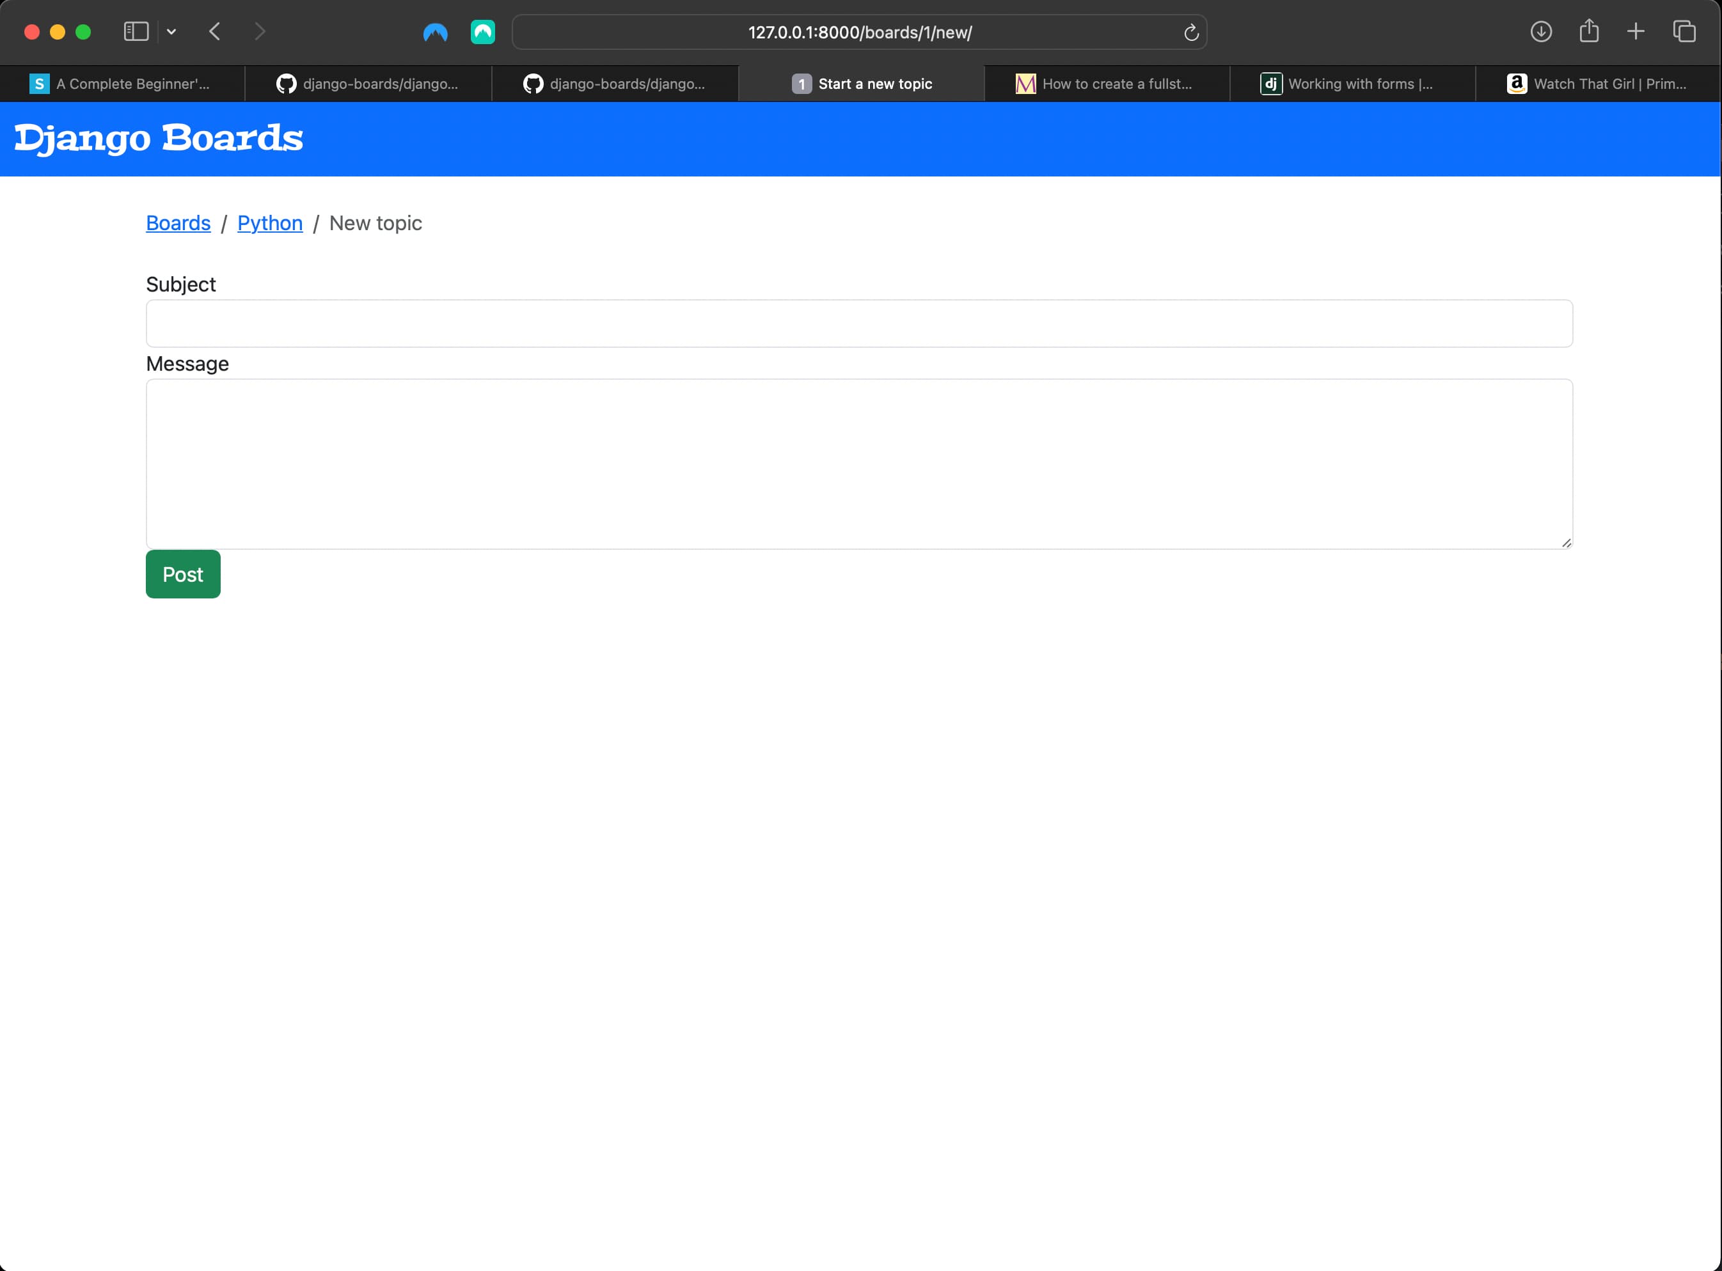This screenshot has height=1271, width=1722.
Task: Select the "Start a new topic" tab
Action: [x=862, y=84]
